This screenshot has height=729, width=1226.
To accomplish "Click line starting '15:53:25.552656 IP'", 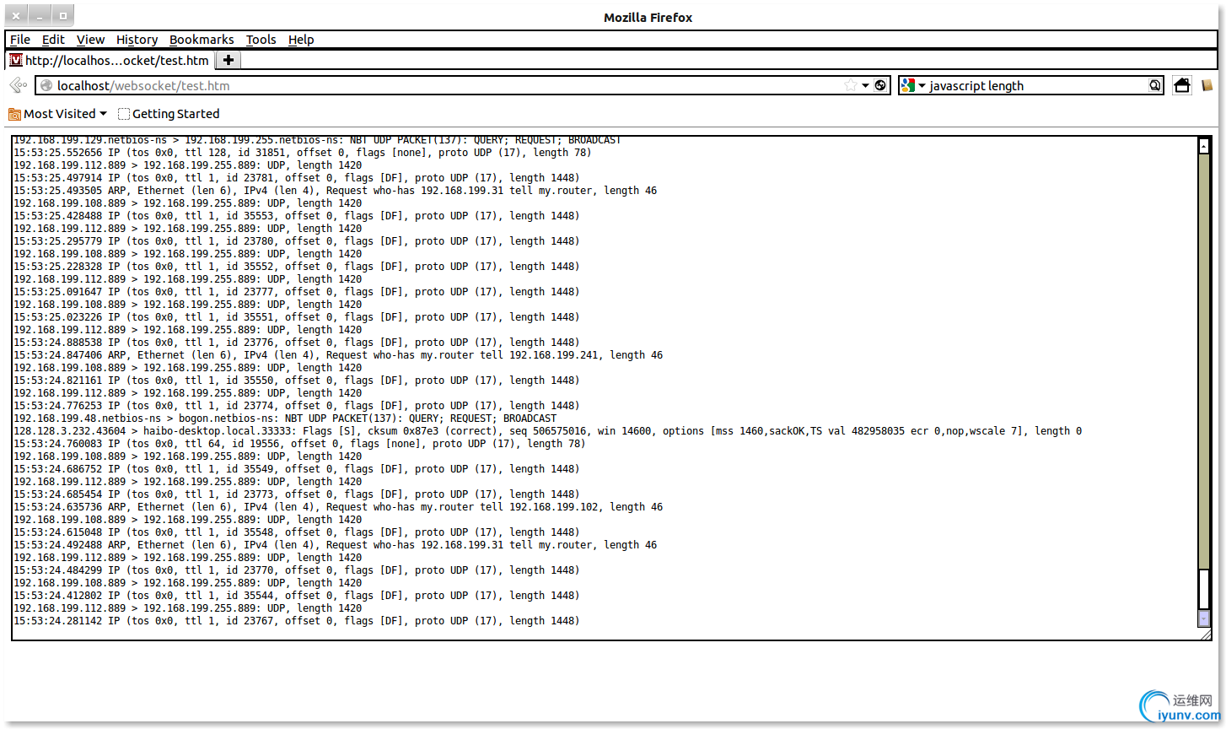I will [x=303, y=153].
